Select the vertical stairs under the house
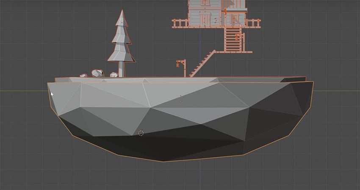The height and width of the screenshot is (190, 360). [234, 39]
